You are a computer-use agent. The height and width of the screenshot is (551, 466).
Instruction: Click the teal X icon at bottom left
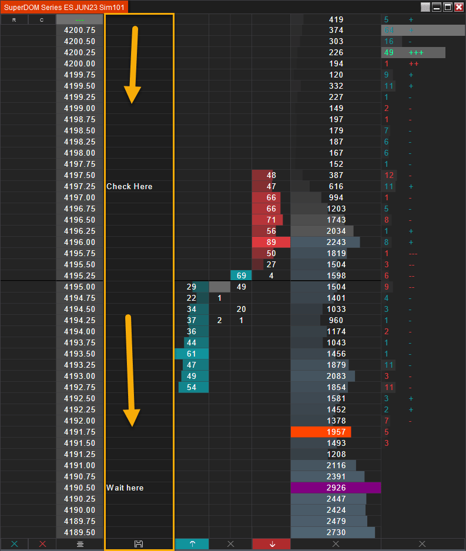click(x=15, y=544)
